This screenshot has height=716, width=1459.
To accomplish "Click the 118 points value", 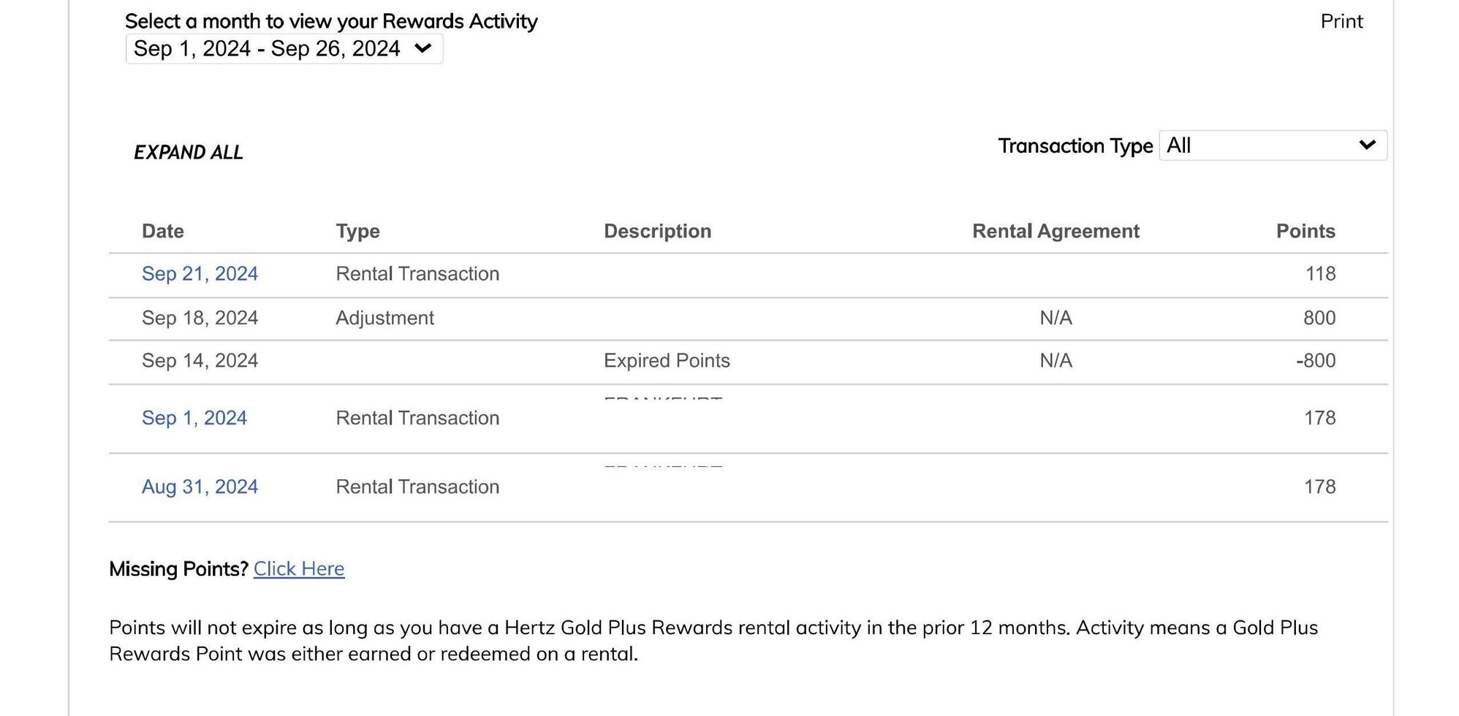I will (x=1319, y=273).
